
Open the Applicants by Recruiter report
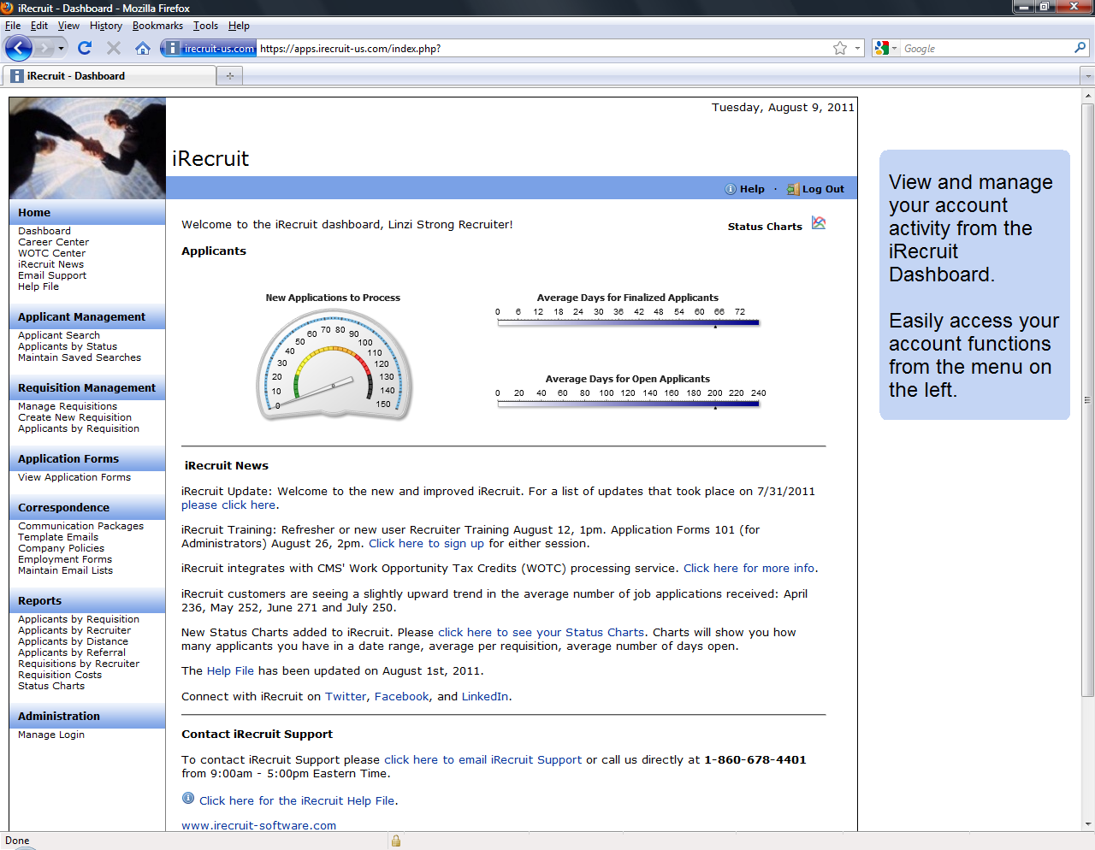pyautogui.click(x=74, y=630)
